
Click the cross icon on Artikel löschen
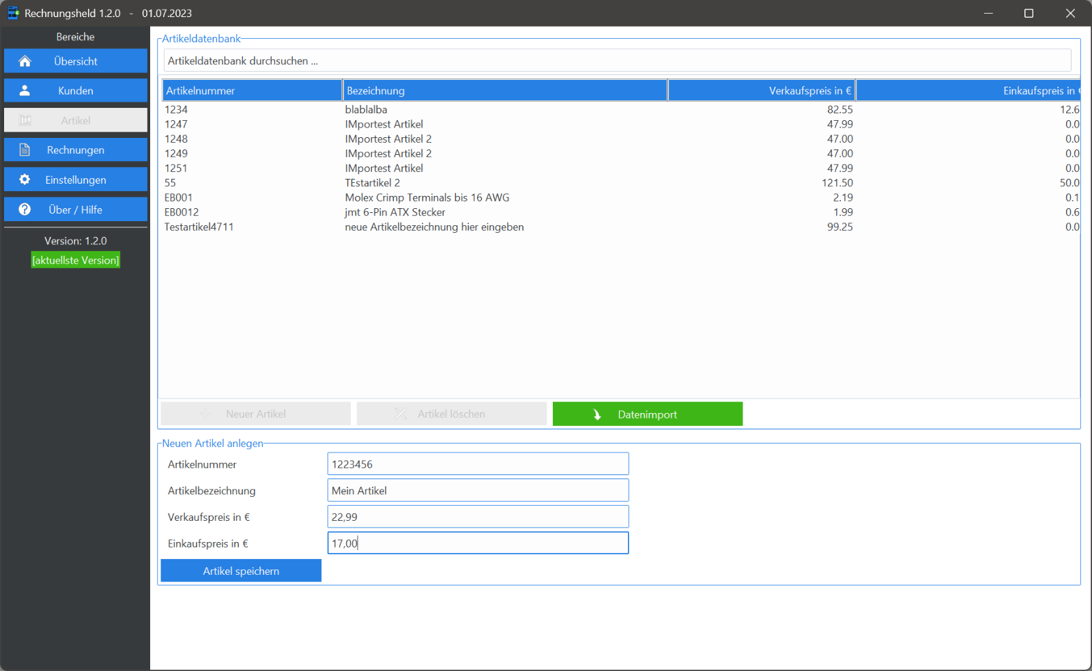(401, 414)
